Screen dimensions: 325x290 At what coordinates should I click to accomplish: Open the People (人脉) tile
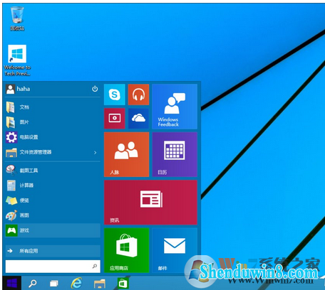(127, 154)
